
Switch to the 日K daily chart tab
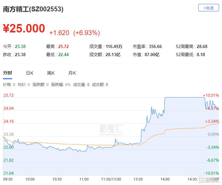(30, 73)
